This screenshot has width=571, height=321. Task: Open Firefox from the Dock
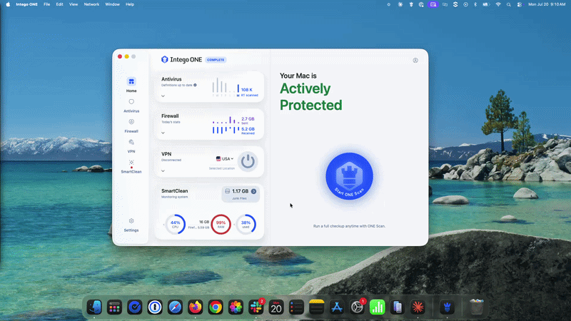coord(195,307)
